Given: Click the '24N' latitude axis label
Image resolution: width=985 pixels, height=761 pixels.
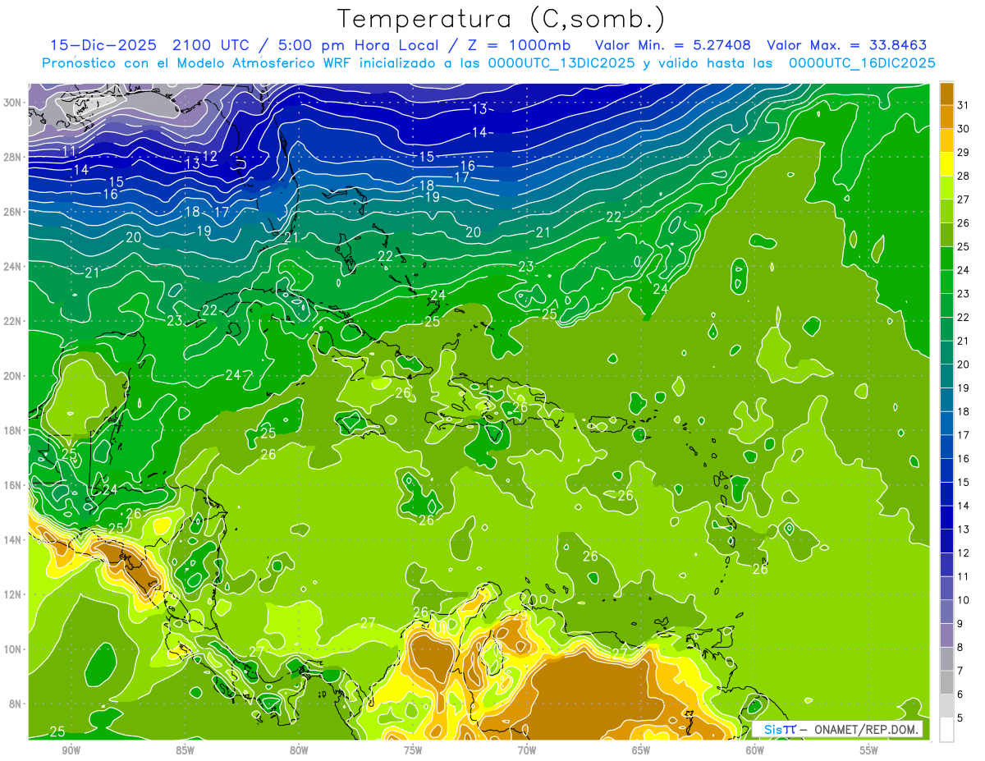Looking at the screenshot, I should click(x=13, y=266).
